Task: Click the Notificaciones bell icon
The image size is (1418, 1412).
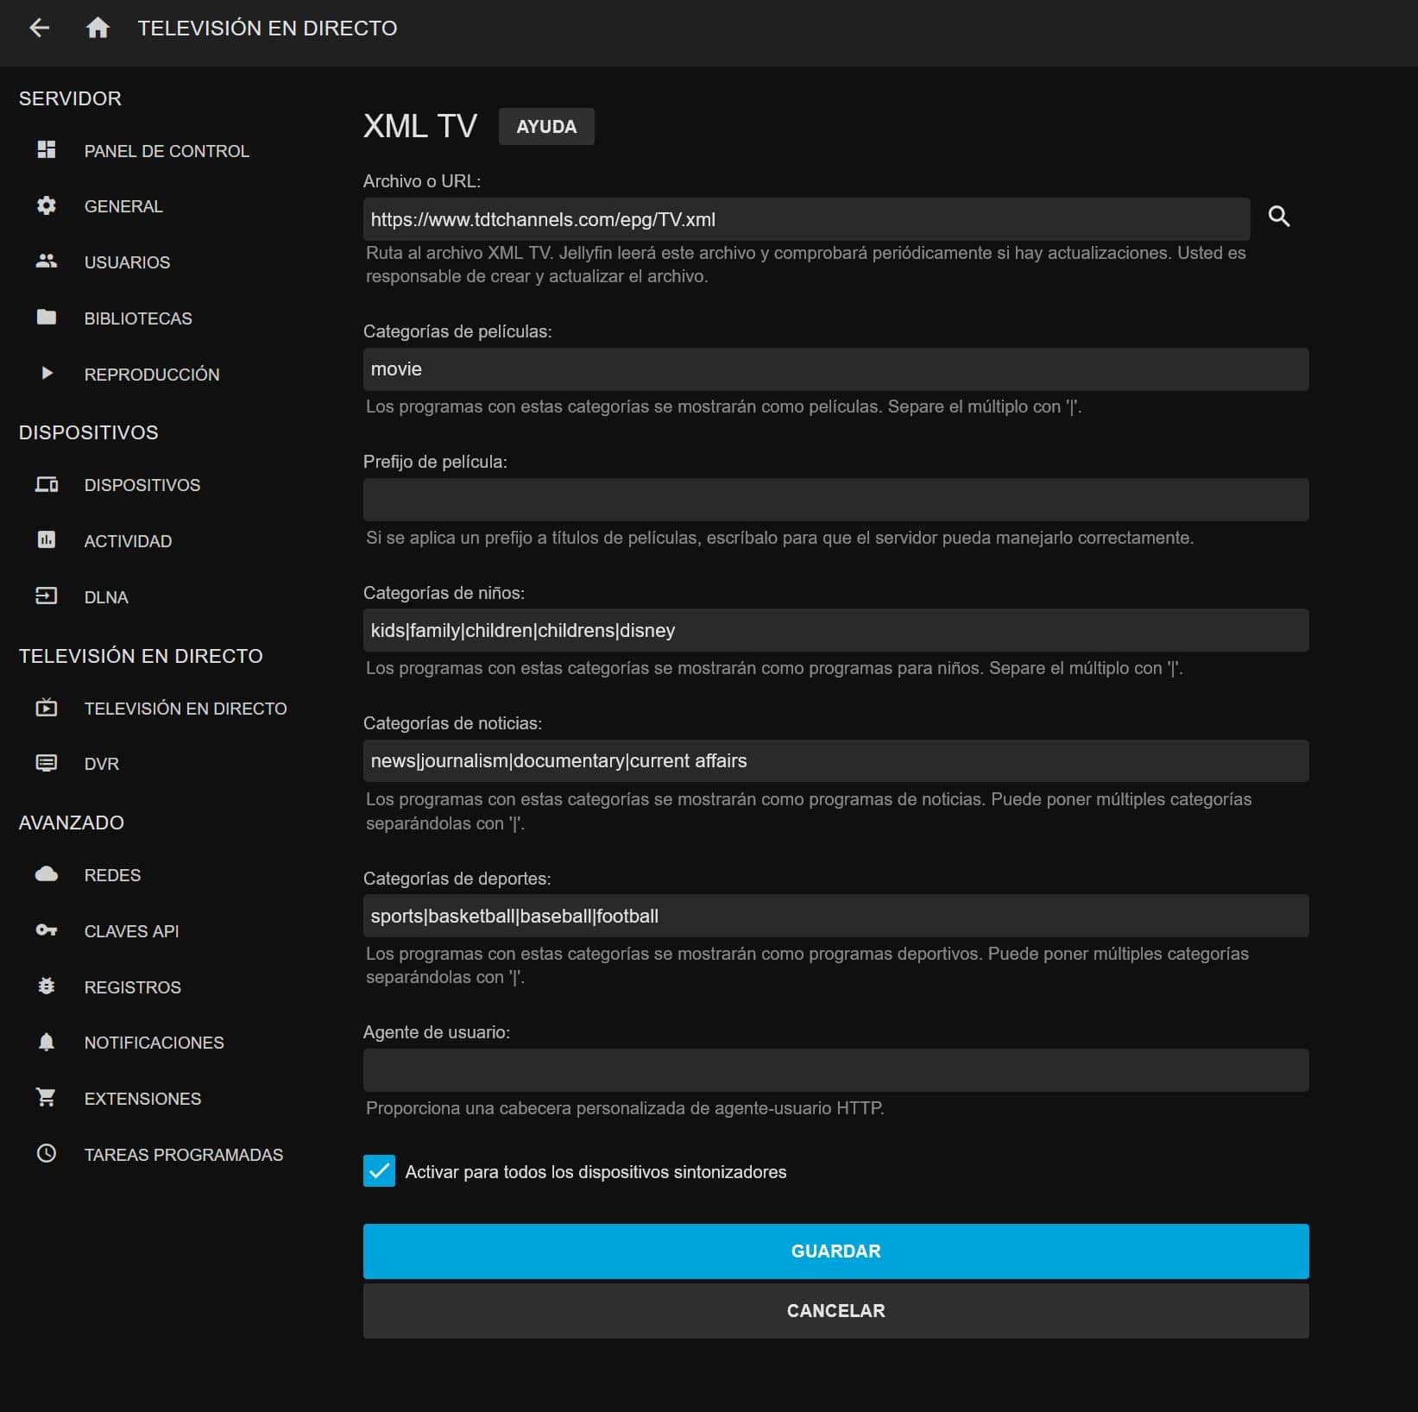Action: pos(47,1042)
